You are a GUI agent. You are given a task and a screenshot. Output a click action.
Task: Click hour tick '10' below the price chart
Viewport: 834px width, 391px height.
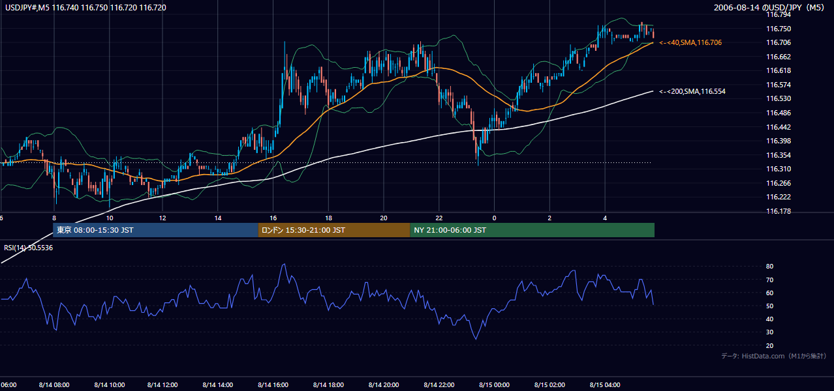(x=110, y=218)
